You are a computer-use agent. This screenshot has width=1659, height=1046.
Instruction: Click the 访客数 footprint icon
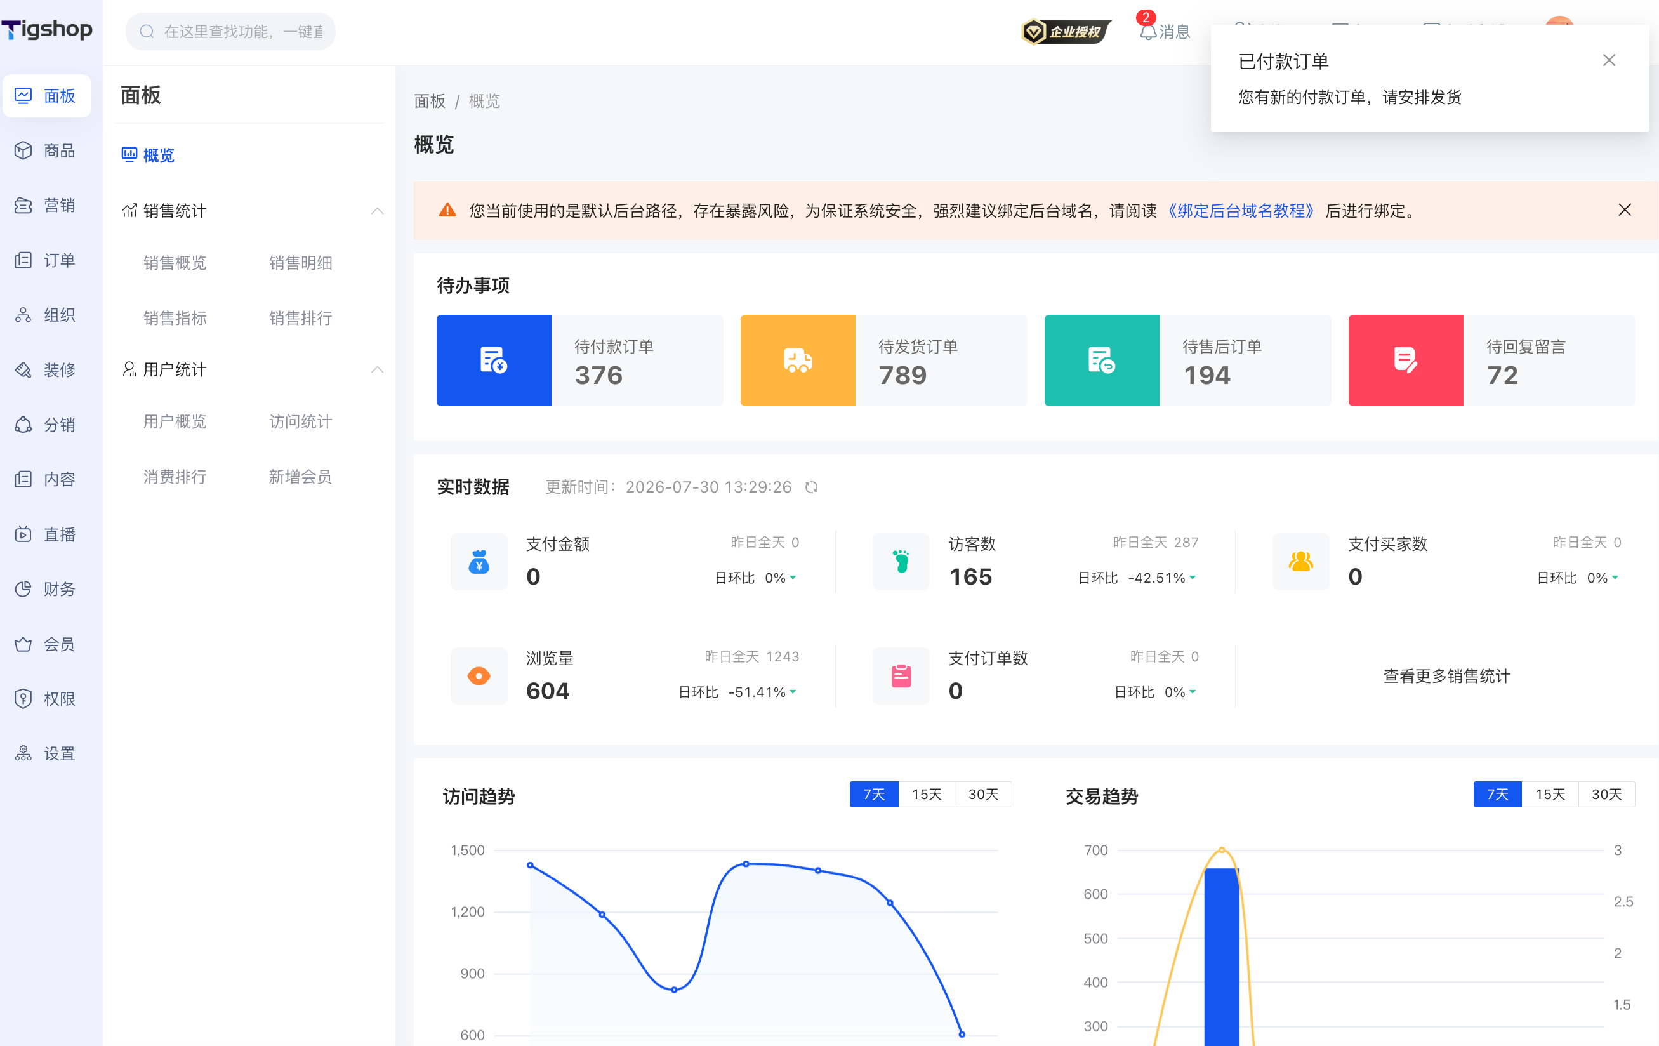click(x=901, y=562)
